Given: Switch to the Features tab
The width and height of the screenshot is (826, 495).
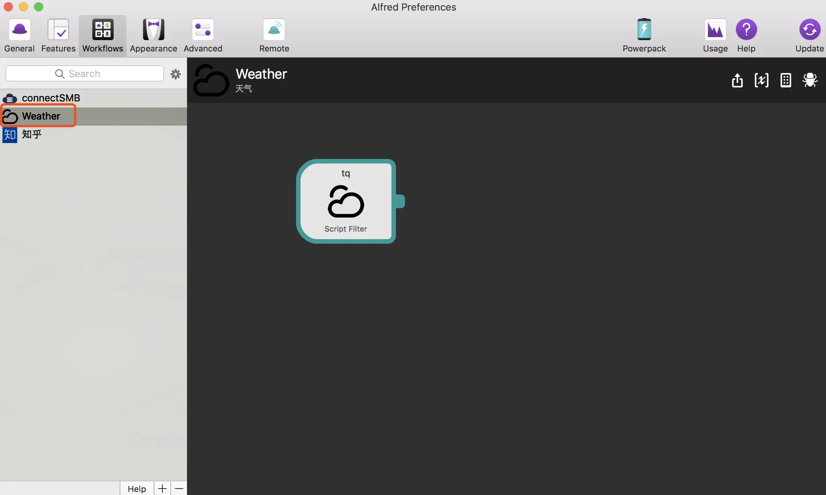Looking at the screenshot, I should [x=58, y=36].
